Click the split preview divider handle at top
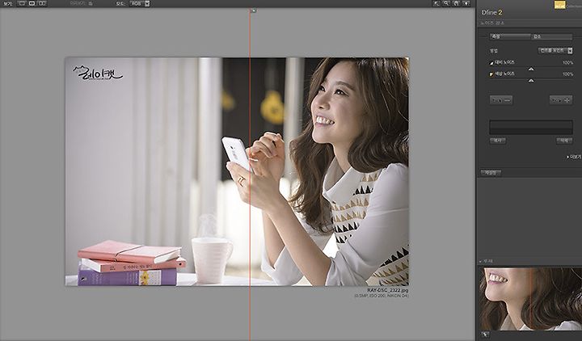The height and width of the screenshot is (341, 582). (x=254, y=11)
